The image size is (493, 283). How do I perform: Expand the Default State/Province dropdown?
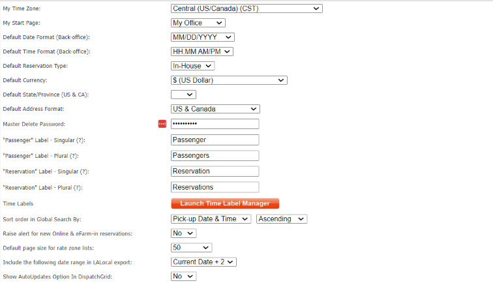(x=183, y=95)
